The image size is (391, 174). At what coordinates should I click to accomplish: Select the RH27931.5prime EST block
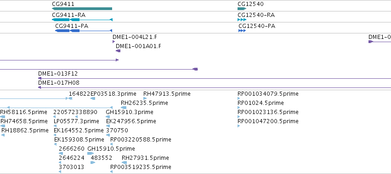125,163
